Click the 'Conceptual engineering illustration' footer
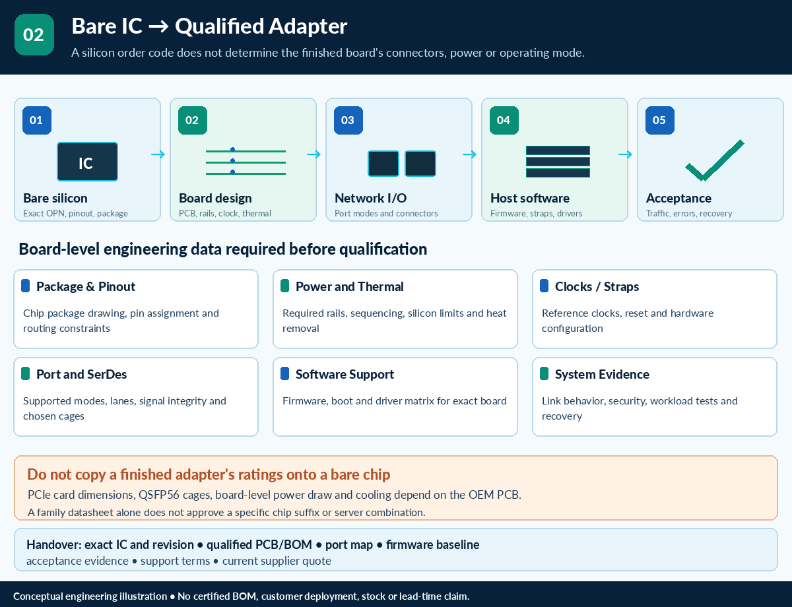 (241, 596)
